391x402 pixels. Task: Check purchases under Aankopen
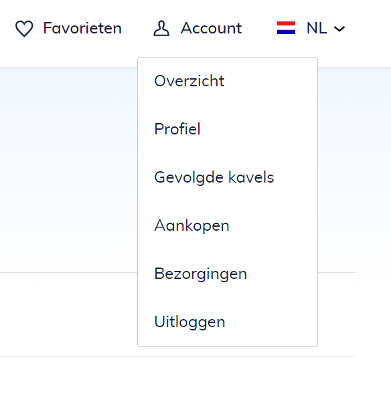click(x=228, y=225)
